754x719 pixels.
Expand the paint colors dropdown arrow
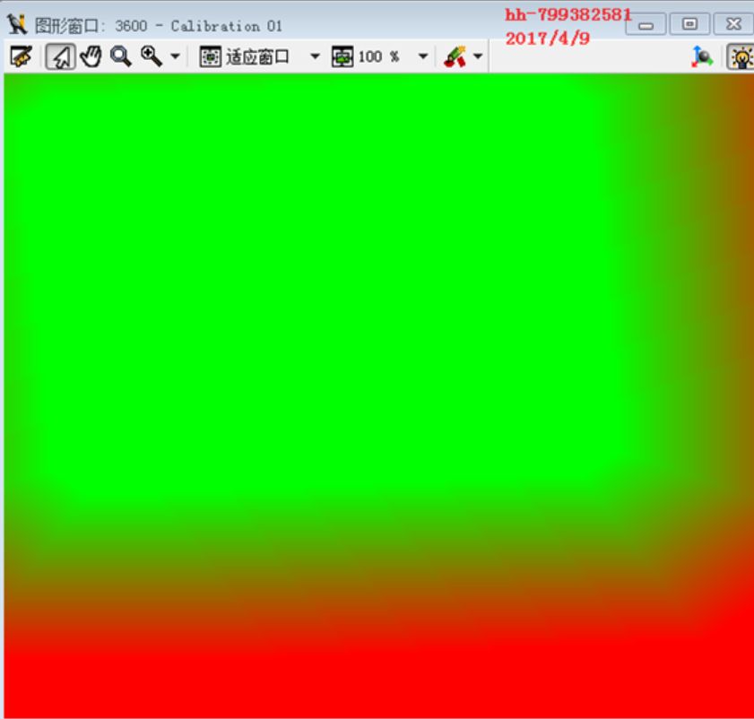478,56
